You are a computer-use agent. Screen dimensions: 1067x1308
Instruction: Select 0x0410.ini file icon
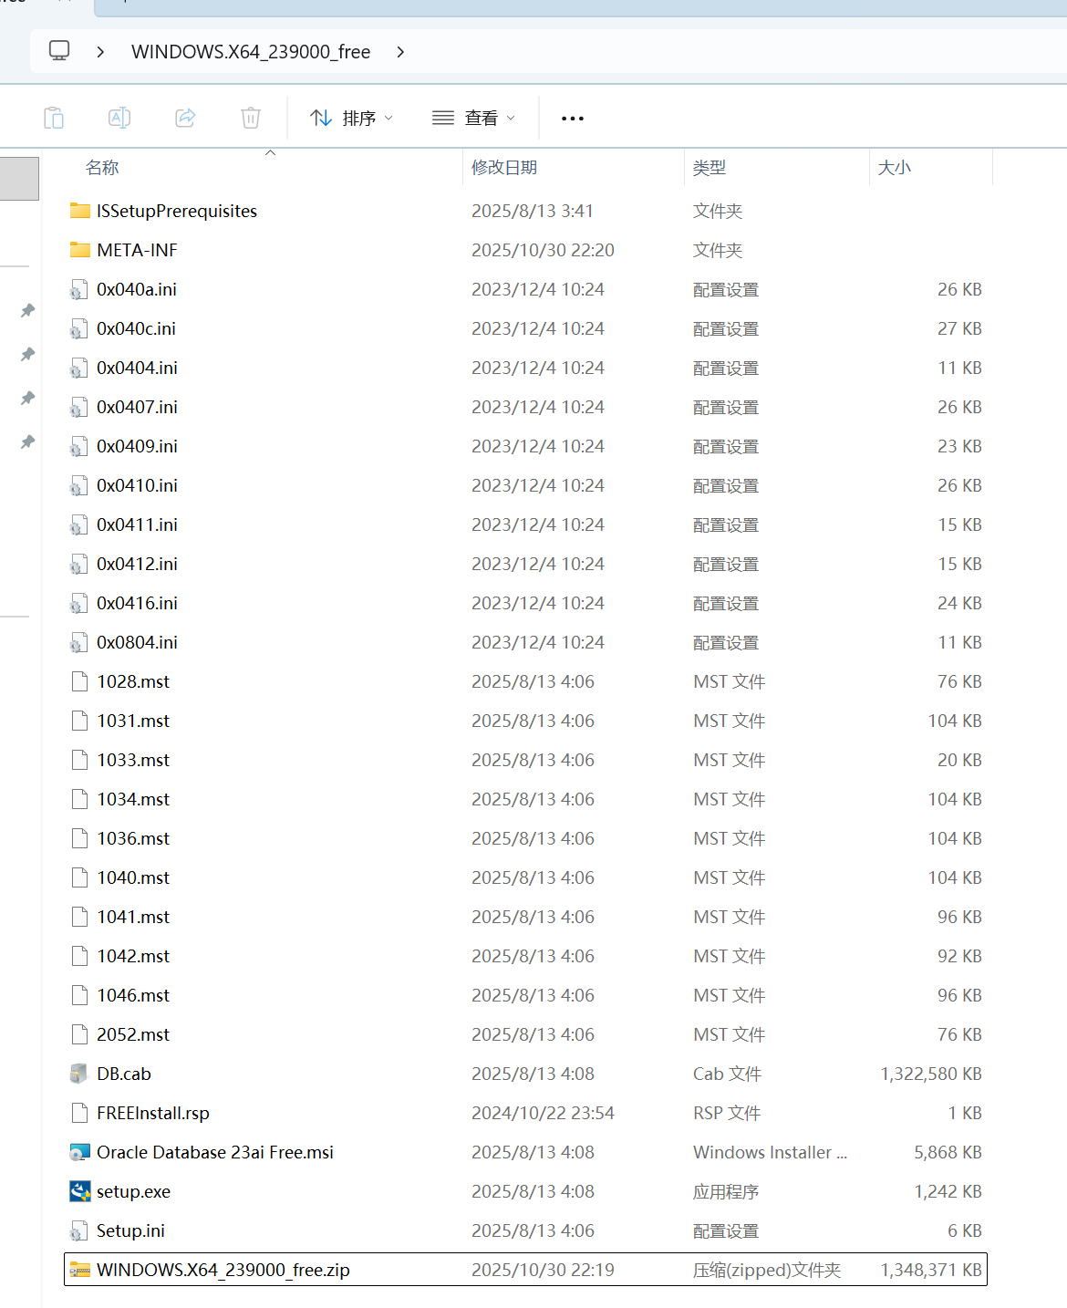79,486
